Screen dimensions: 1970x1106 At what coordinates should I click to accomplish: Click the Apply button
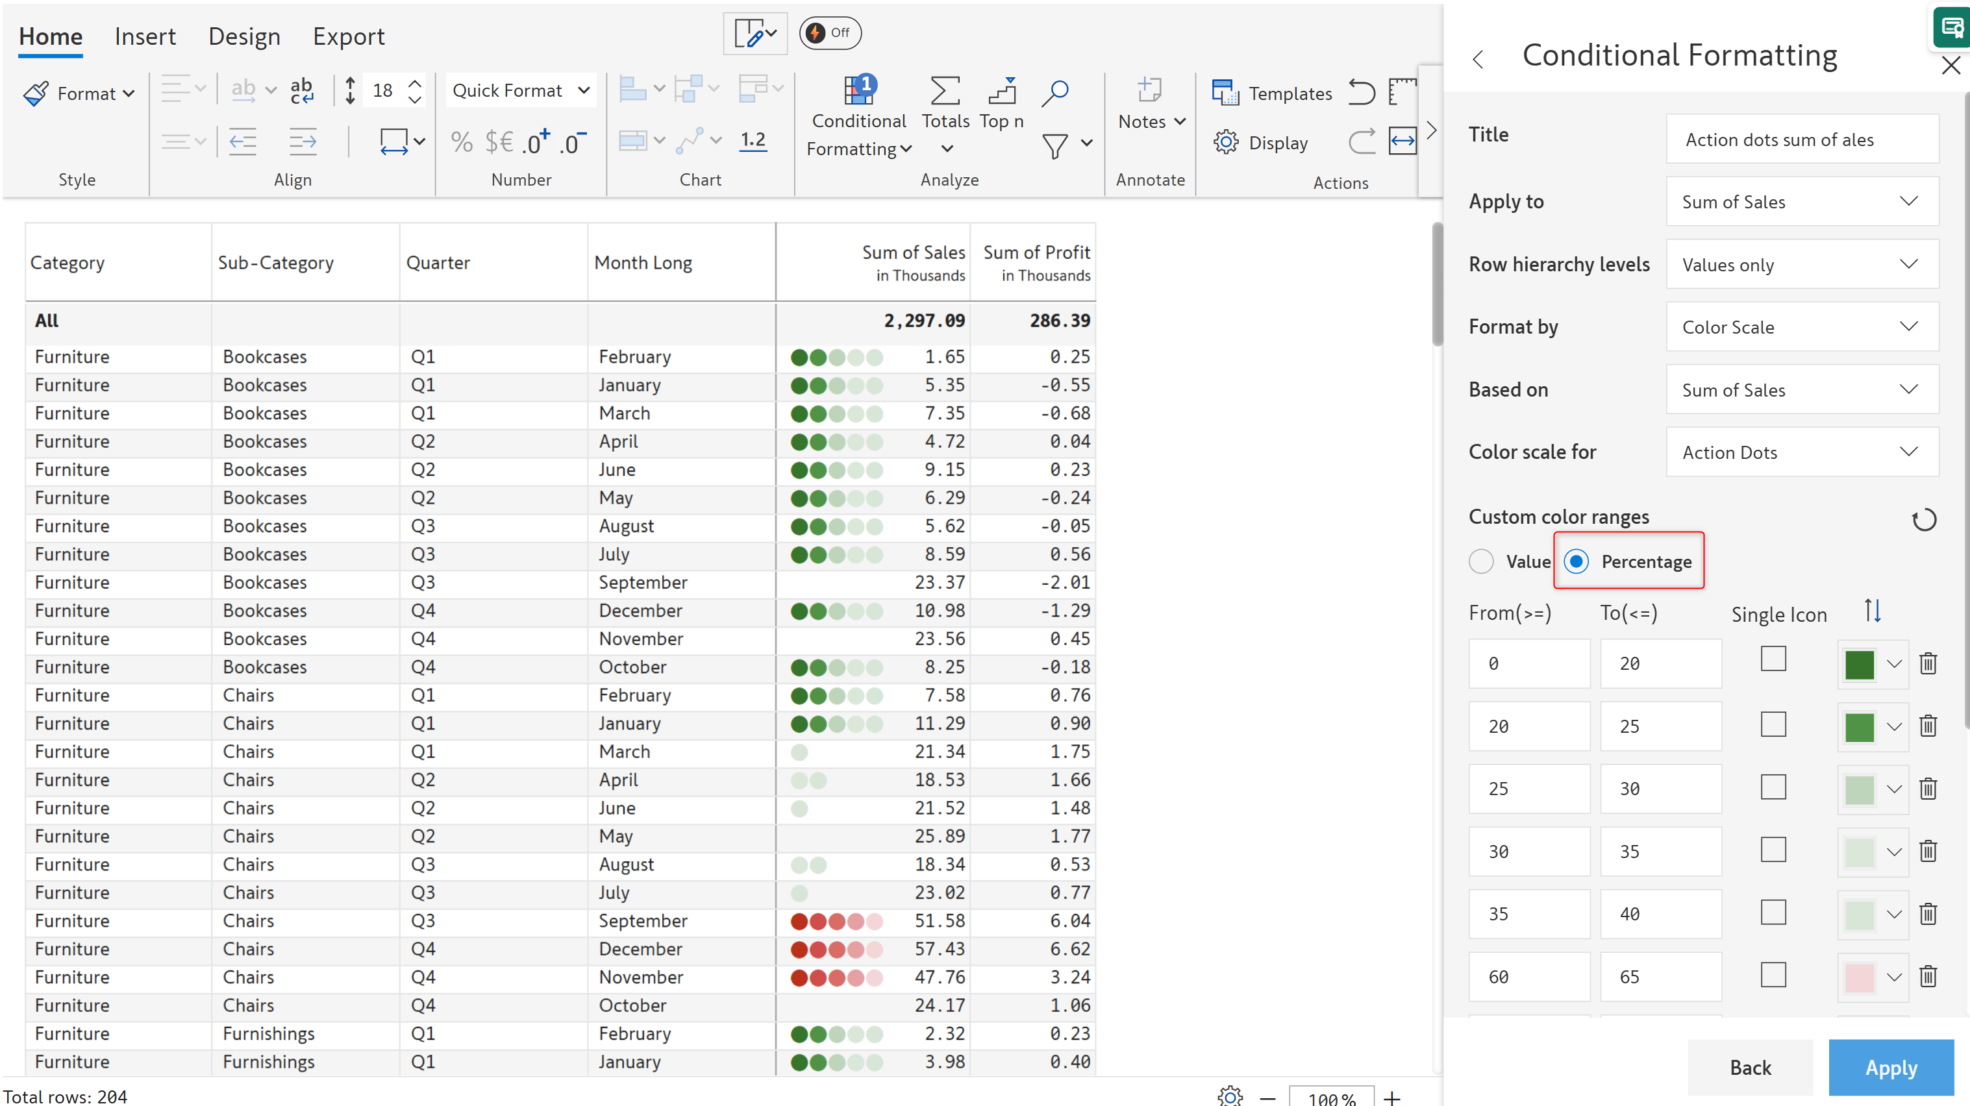[1891, 1067]
